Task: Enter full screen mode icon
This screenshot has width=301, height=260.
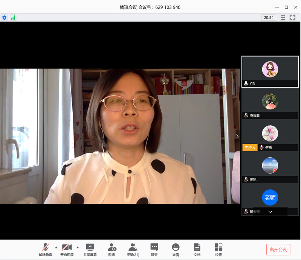Action: pyautogui.click(x=293, y=17)
